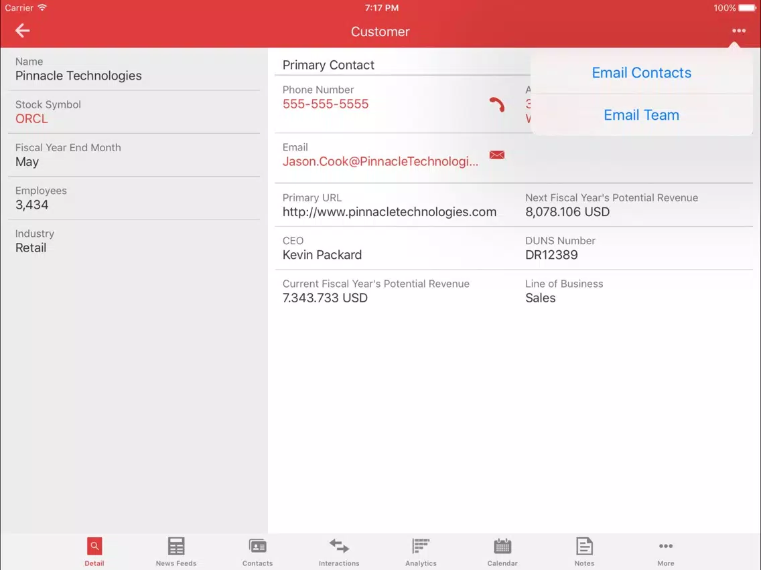
Task: Open the Interactions arrows icon
Action: (339, 546)
